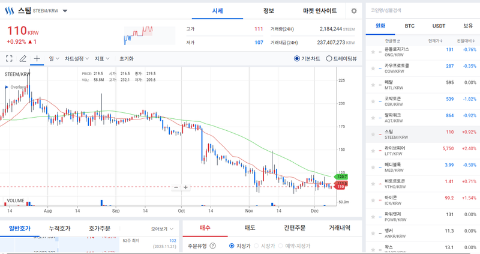The image size is (480, 254).
Task: Click the chart zoom-out minus button
Action: pos(176,187)
